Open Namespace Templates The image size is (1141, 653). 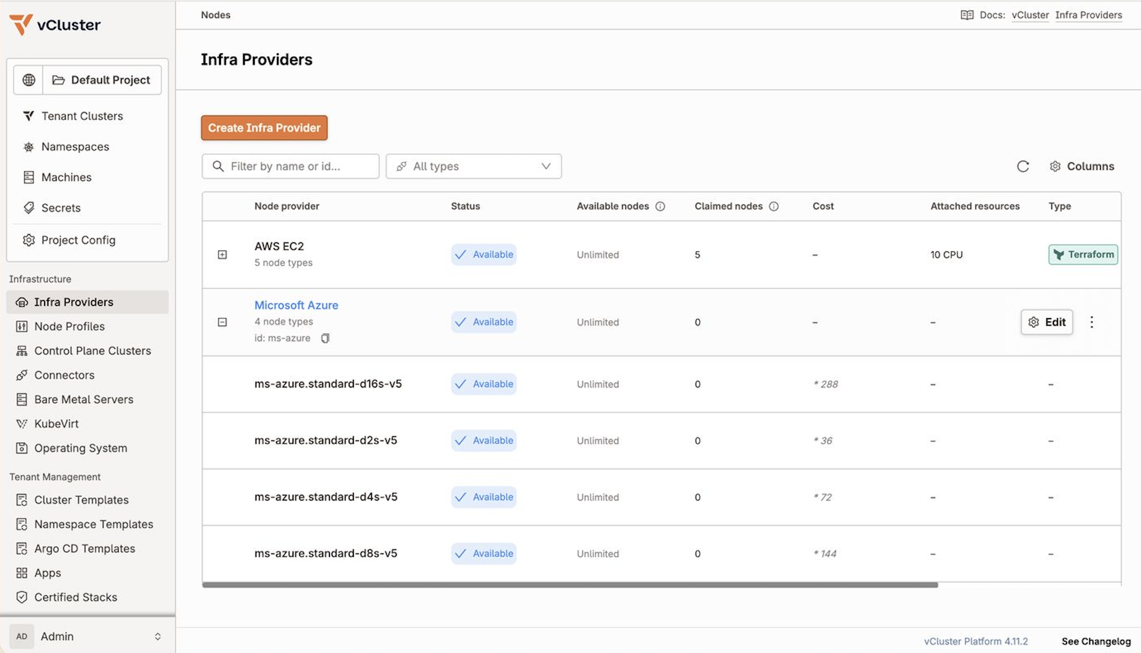point(87,524)
